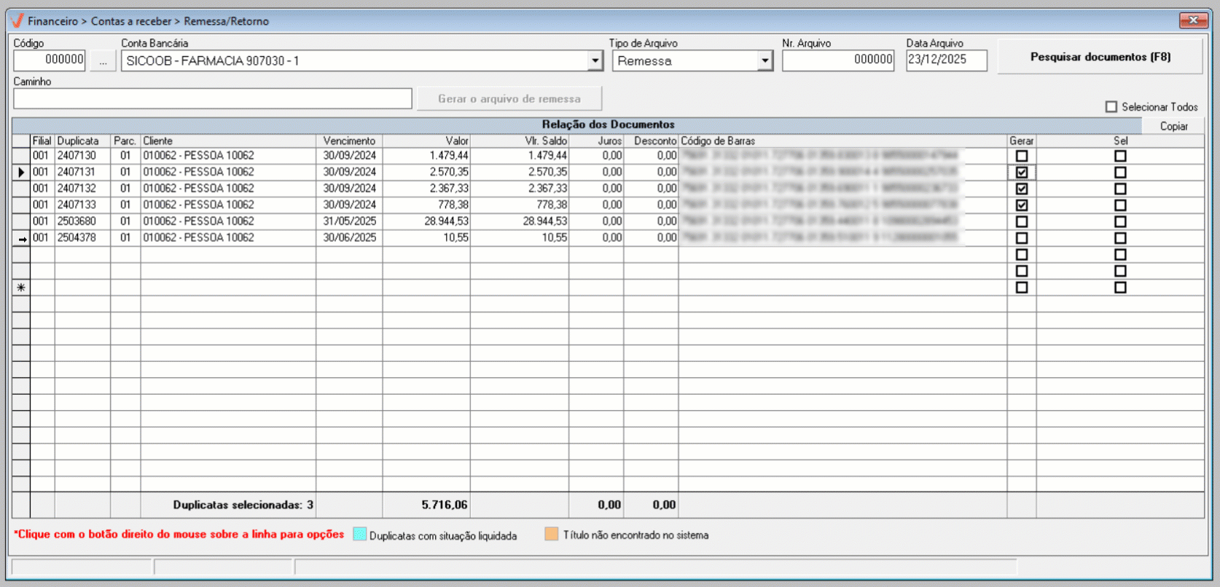This screenshot has width=1220, height=587.
Task: Close the Remessa/Retorno window
Action: pyautogui.click(x=1193, y=20)
